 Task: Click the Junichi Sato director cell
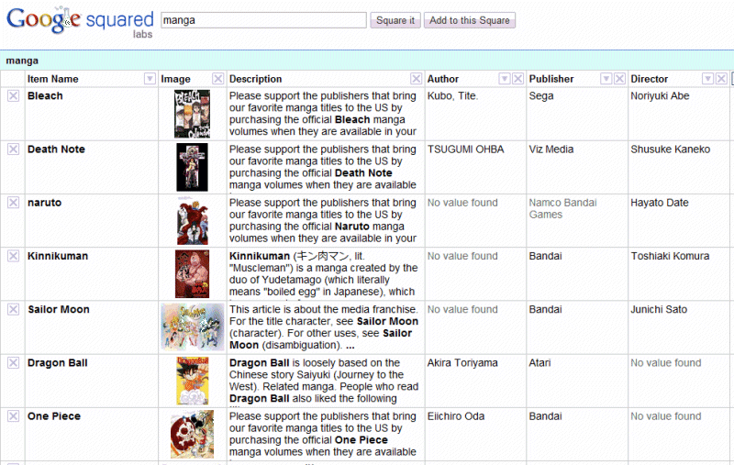point(659,309)
